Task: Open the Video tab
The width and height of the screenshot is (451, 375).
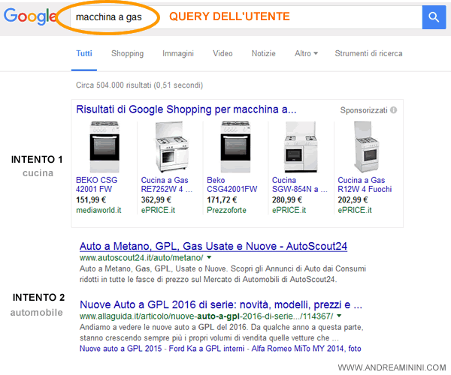Action: click(222, 53)
